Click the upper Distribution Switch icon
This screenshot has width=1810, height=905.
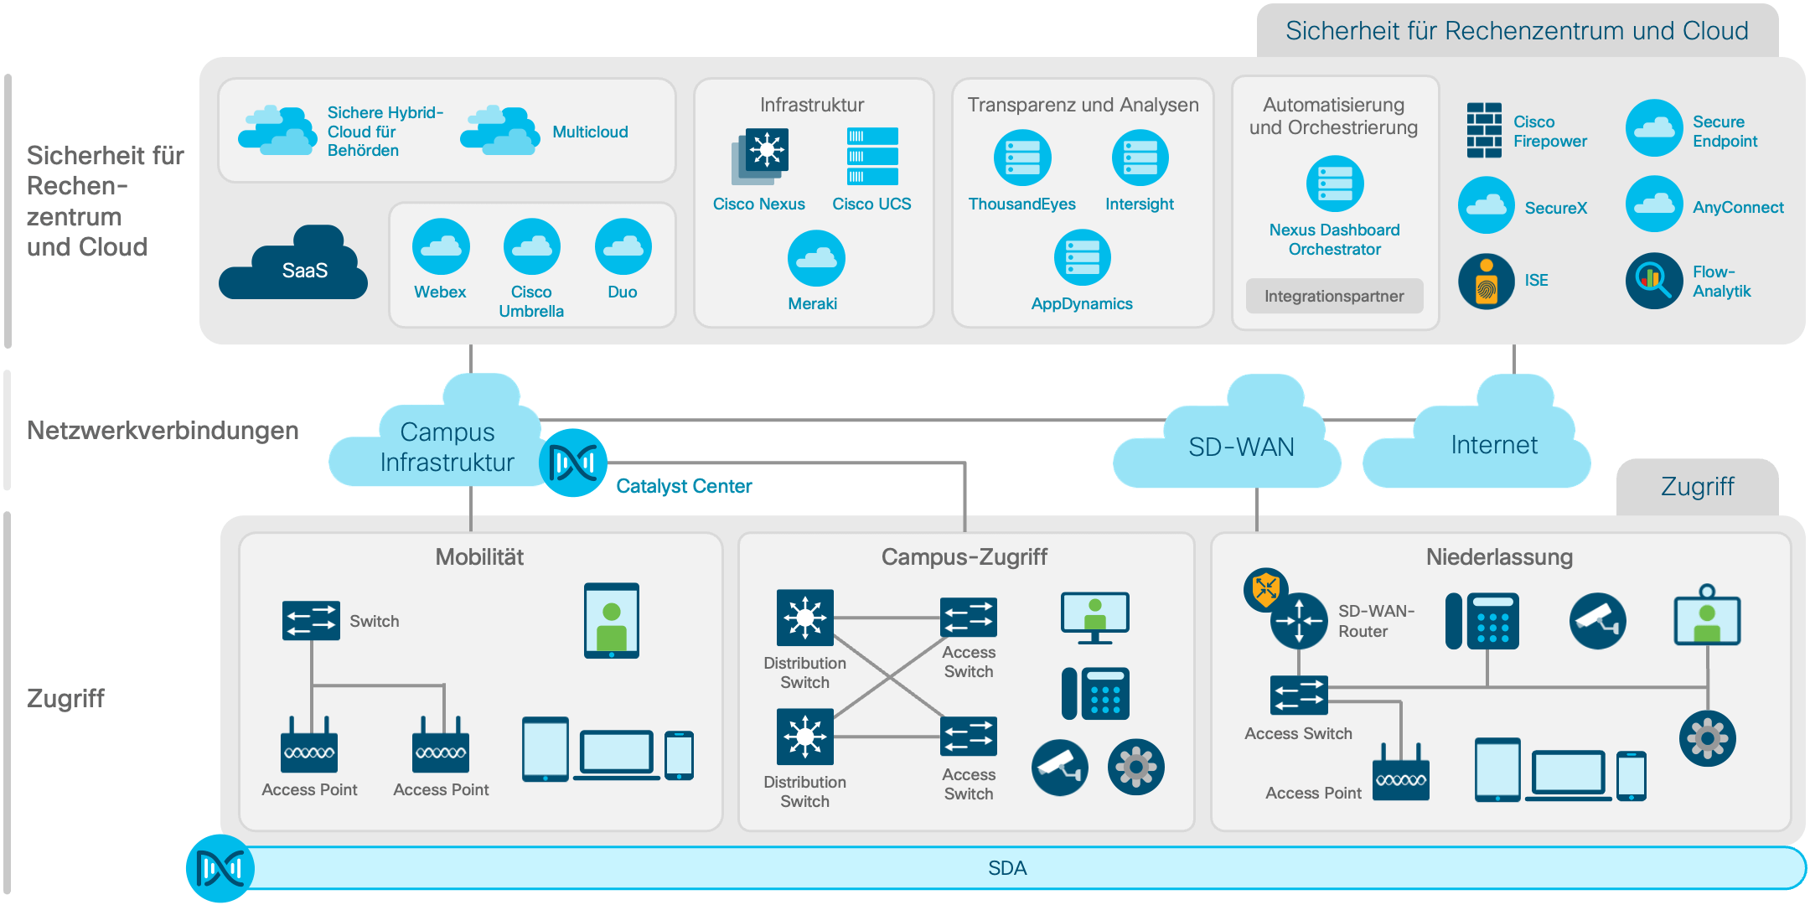point(805,618)
